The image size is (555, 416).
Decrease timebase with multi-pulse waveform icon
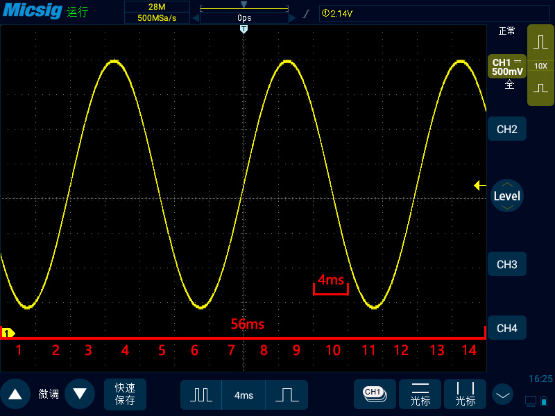(201, 395)
